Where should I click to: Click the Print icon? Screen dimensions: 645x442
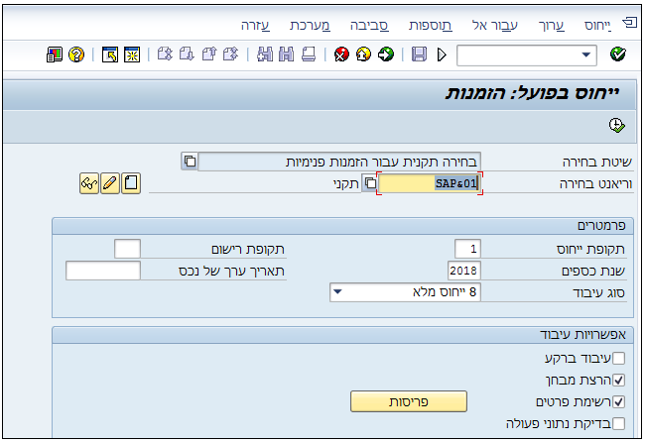pos(309,55)
